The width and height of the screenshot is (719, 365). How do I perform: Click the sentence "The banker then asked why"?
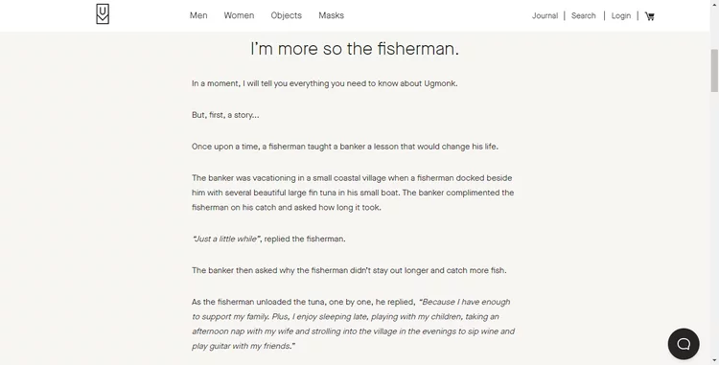(x=349, y=270)
